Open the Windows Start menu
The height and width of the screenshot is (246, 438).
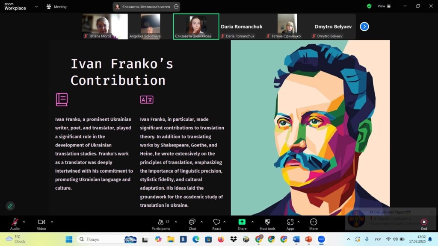[x=69, y=239]
